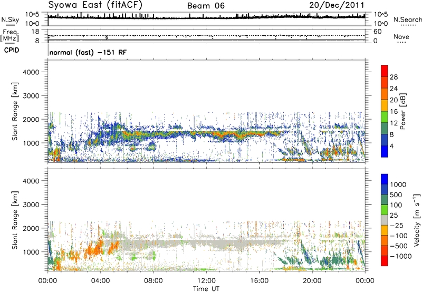
Task: Click the "18" tick on the frequency axis
Action: (x=35, y=32)
